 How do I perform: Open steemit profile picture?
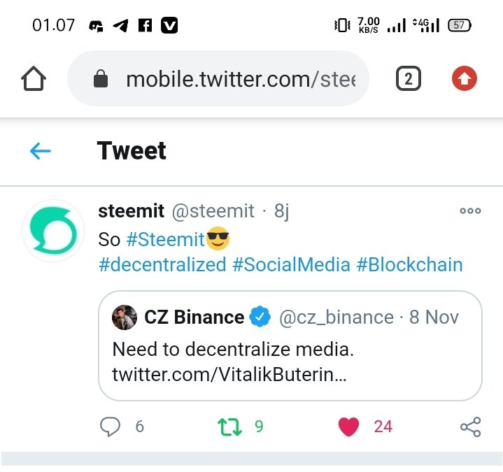[53, 231]
